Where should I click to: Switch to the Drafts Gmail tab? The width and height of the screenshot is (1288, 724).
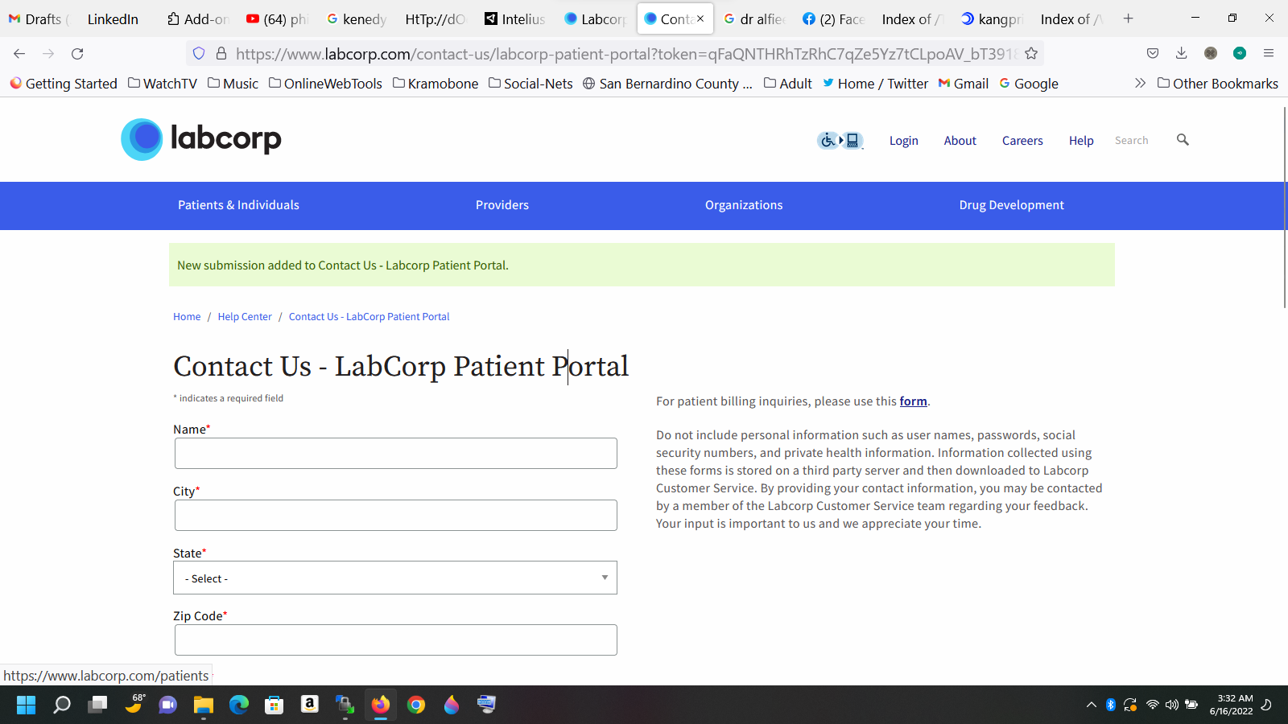pos(39,19)
